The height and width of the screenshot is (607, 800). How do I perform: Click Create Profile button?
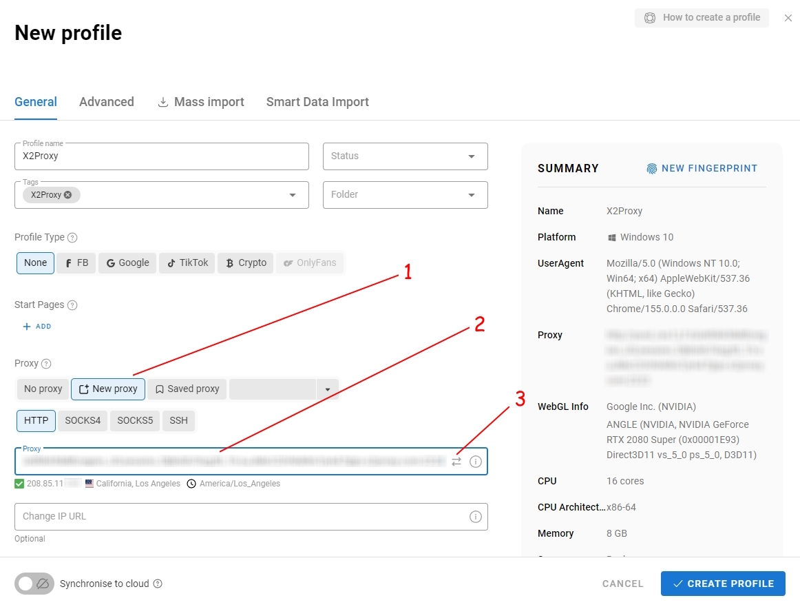tap(723, 584)
